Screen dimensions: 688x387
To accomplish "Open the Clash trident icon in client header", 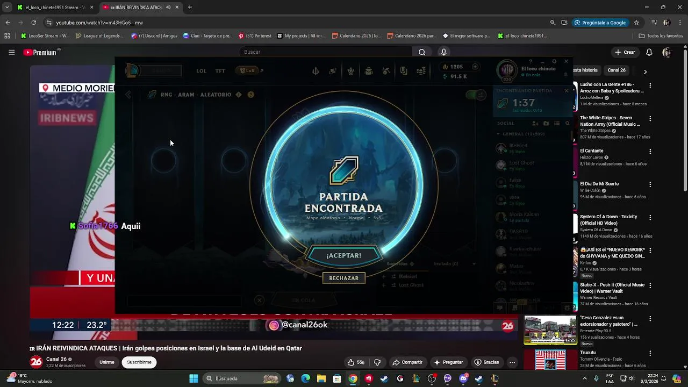I will coord(316,71).
